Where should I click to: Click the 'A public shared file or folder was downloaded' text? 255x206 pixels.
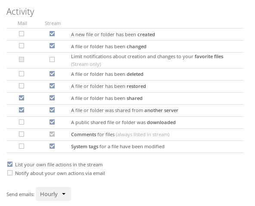pos(123,122)
